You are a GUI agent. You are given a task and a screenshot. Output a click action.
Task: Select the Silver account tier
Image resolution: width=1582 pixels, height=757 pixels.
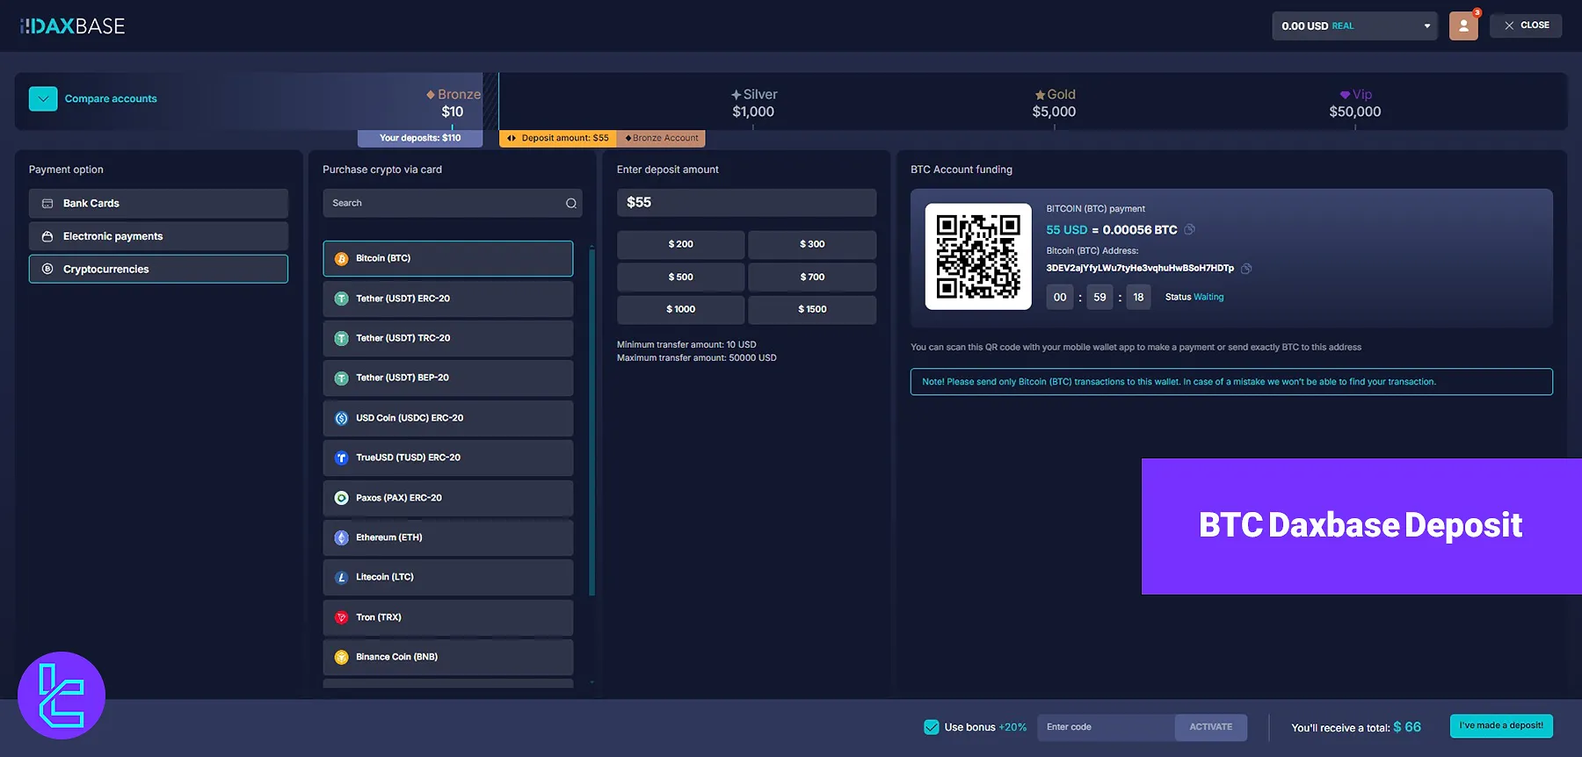pyautogui.click(x=754, y=103)
